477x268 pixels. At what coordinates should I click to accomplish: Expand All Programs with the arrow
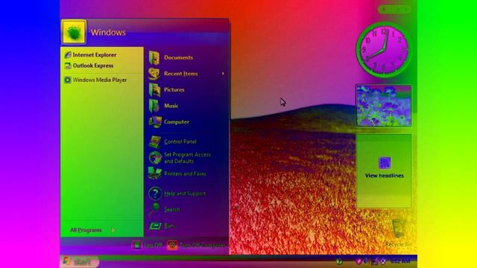pyautogui.click(x=113, y=230)
